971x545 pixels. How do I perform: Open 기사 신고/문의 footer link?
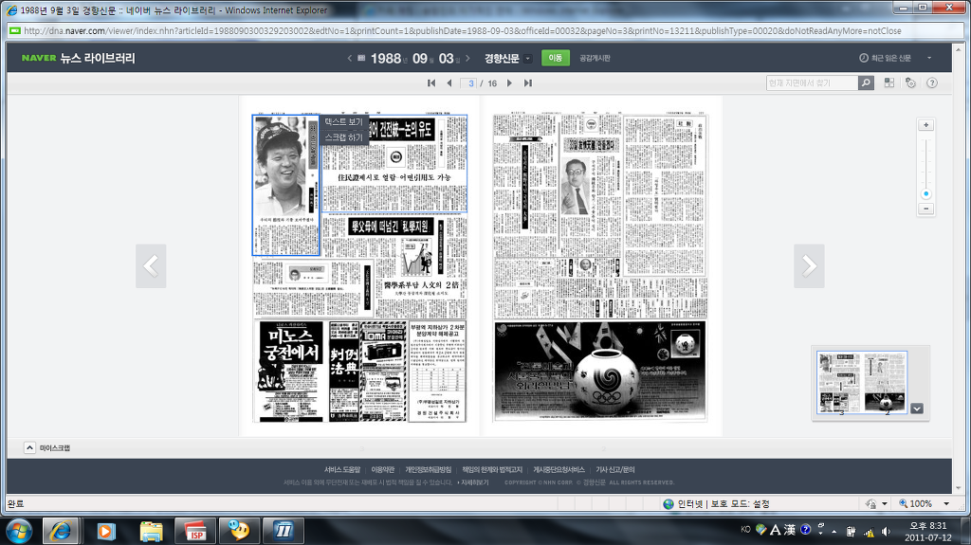point(614,469)
